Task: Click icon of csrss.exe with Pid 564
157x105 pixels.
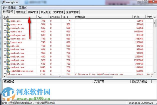Action: (x=8, y=24)
